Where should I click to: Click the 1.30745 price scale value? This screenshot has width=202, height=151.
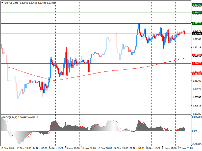pos(197,97)
